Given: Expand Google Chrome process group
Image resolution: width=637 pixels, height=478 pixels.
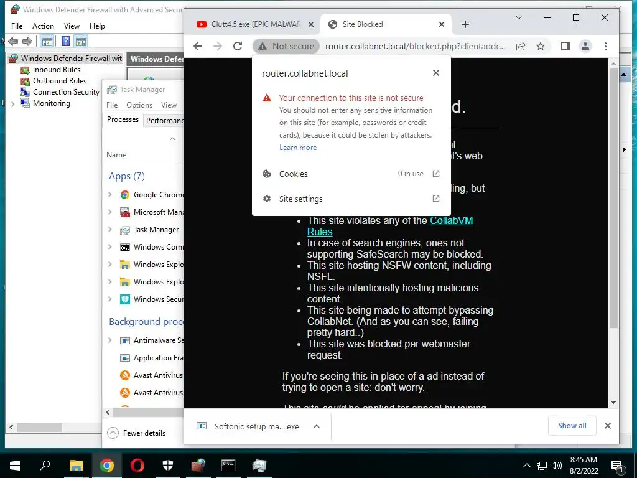Looking at the screenshot, I should [x=109, y=195].
